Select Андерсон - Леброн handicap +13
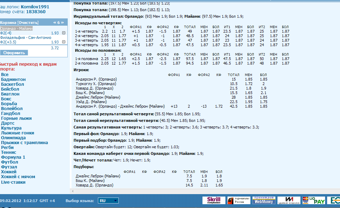The image size is (340, 208). (x=174, y=106)
